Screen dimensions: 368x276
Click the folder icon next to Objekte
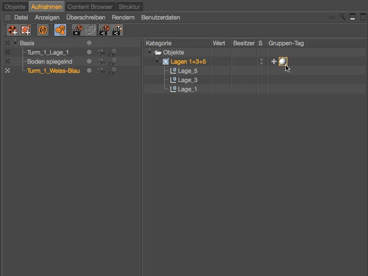click(158, 52)
